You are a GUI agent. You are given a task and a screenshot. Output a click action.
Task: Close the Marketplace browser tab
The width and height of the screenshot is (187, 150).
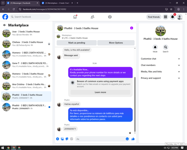click(72, 3)
